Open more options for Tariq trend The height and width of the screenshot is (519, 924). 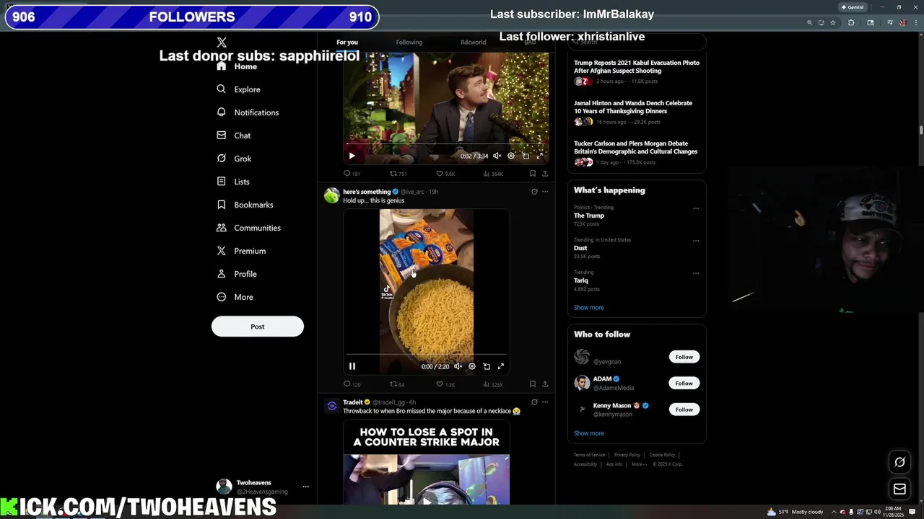coord(696,273)
